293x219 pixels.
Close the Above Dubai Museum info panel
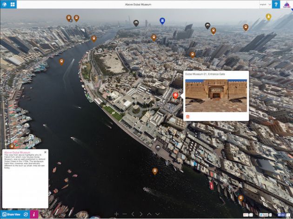pyautogui.click(x=45, y=152)
